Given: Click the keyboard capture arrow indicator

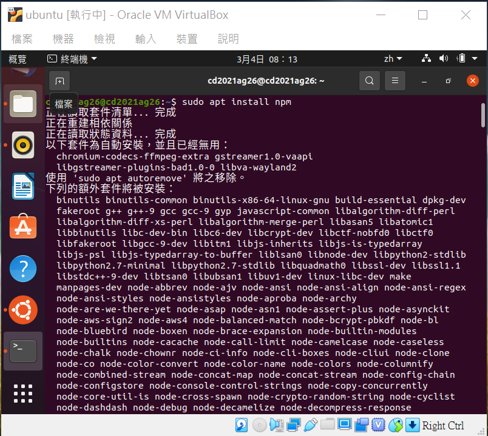Looking at the screenshot, I should pos(412,425).
